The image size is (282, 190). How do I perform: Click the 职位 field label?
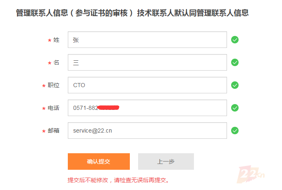click(x=53, y=85)
